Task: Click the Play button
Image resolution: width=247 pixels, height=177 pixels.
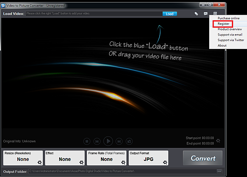Action: coord(108,141)
